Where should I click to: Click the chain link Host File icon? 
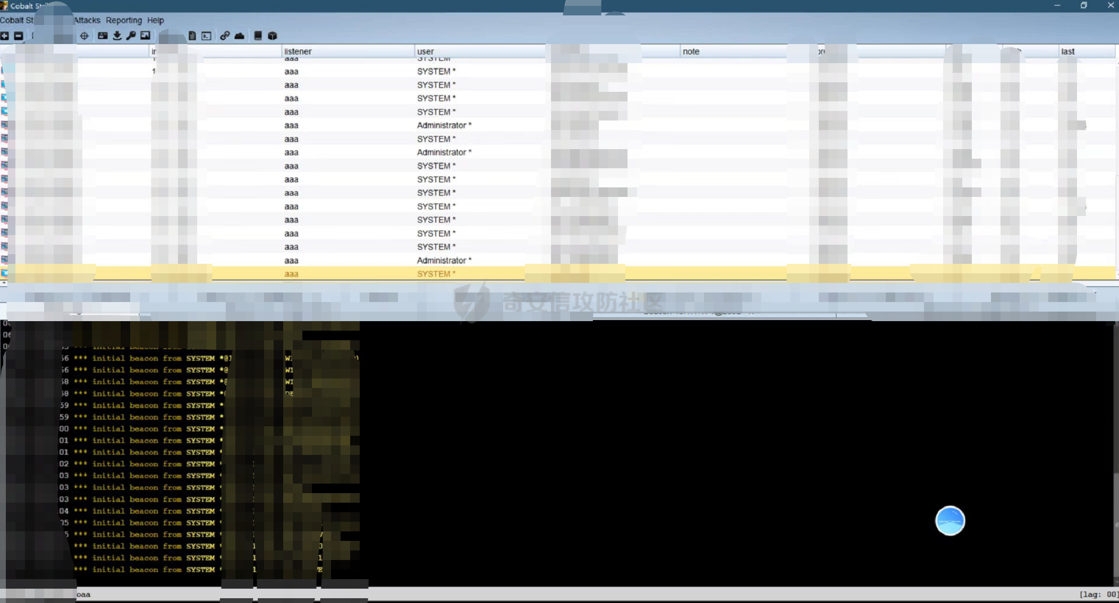225,36
